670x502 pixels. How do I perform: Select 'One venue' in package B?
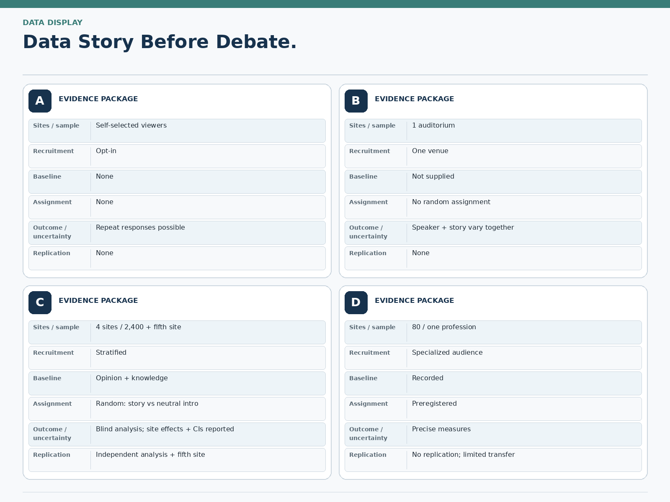430,151
